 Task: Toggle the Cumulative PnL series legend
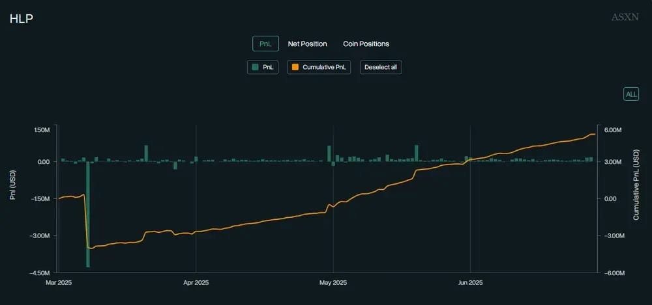(x=319, y=67)
